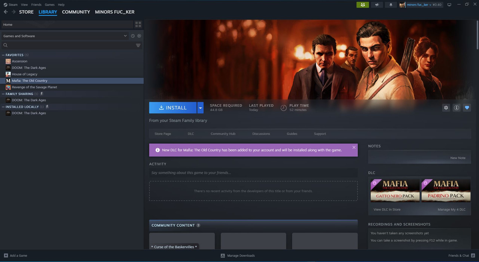Dismiss the new DLC notification
479x262 pixels.
tap(354, 147)
